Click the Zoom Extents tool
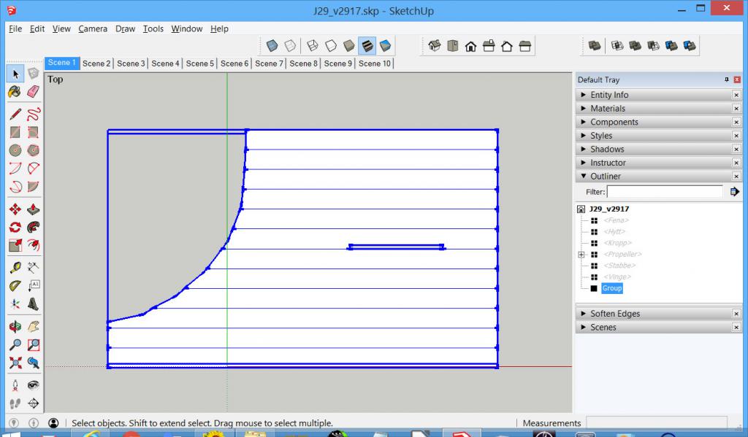Image resolution: width=748 pixels, height=437 pixels. (x=15, y=363)
